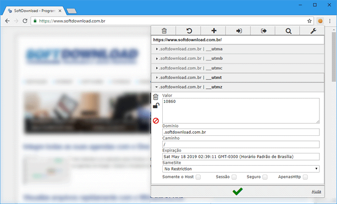Expand the __utmb cookie row
The image size is (337, 204).
[237, 58]
